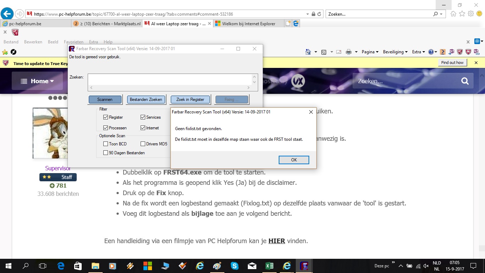Expand the Home menu on forum
The image size is (485, 273).
click(37, 81)
